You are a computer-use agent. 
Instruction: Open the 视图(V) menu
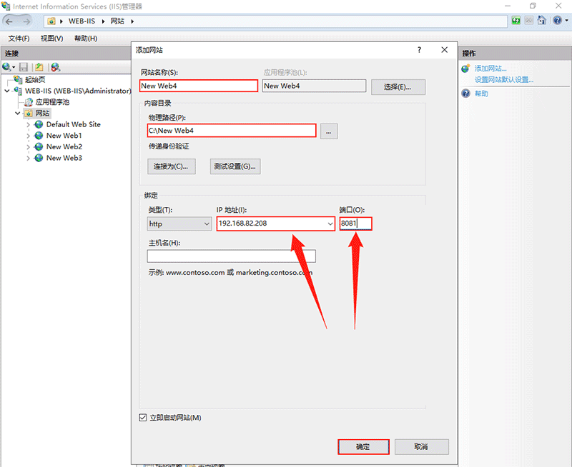click(51, 39)
